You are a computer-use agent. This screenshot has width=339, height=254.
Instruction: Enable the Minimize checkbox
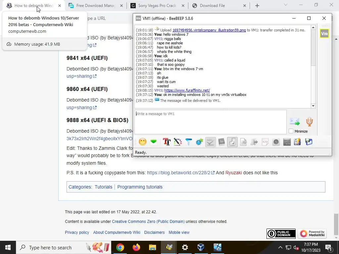[291, 131]
